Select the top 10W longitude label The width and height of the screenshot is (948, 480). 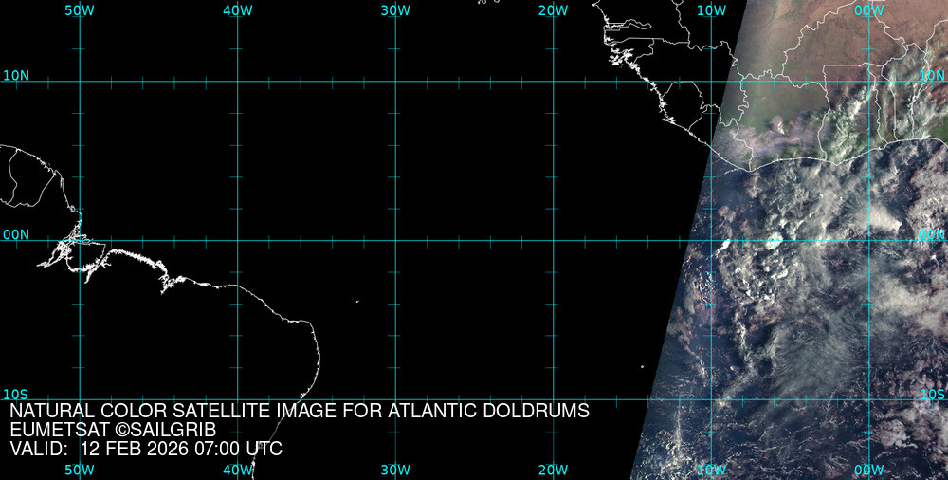(x=711, y=9)
